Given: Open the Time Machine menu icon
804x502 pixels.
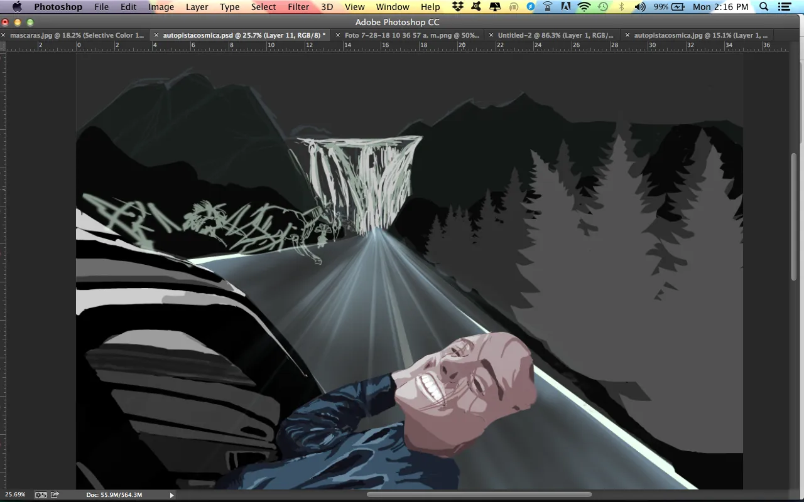Looking at the screenshot, I should click(x=603, y=7).
